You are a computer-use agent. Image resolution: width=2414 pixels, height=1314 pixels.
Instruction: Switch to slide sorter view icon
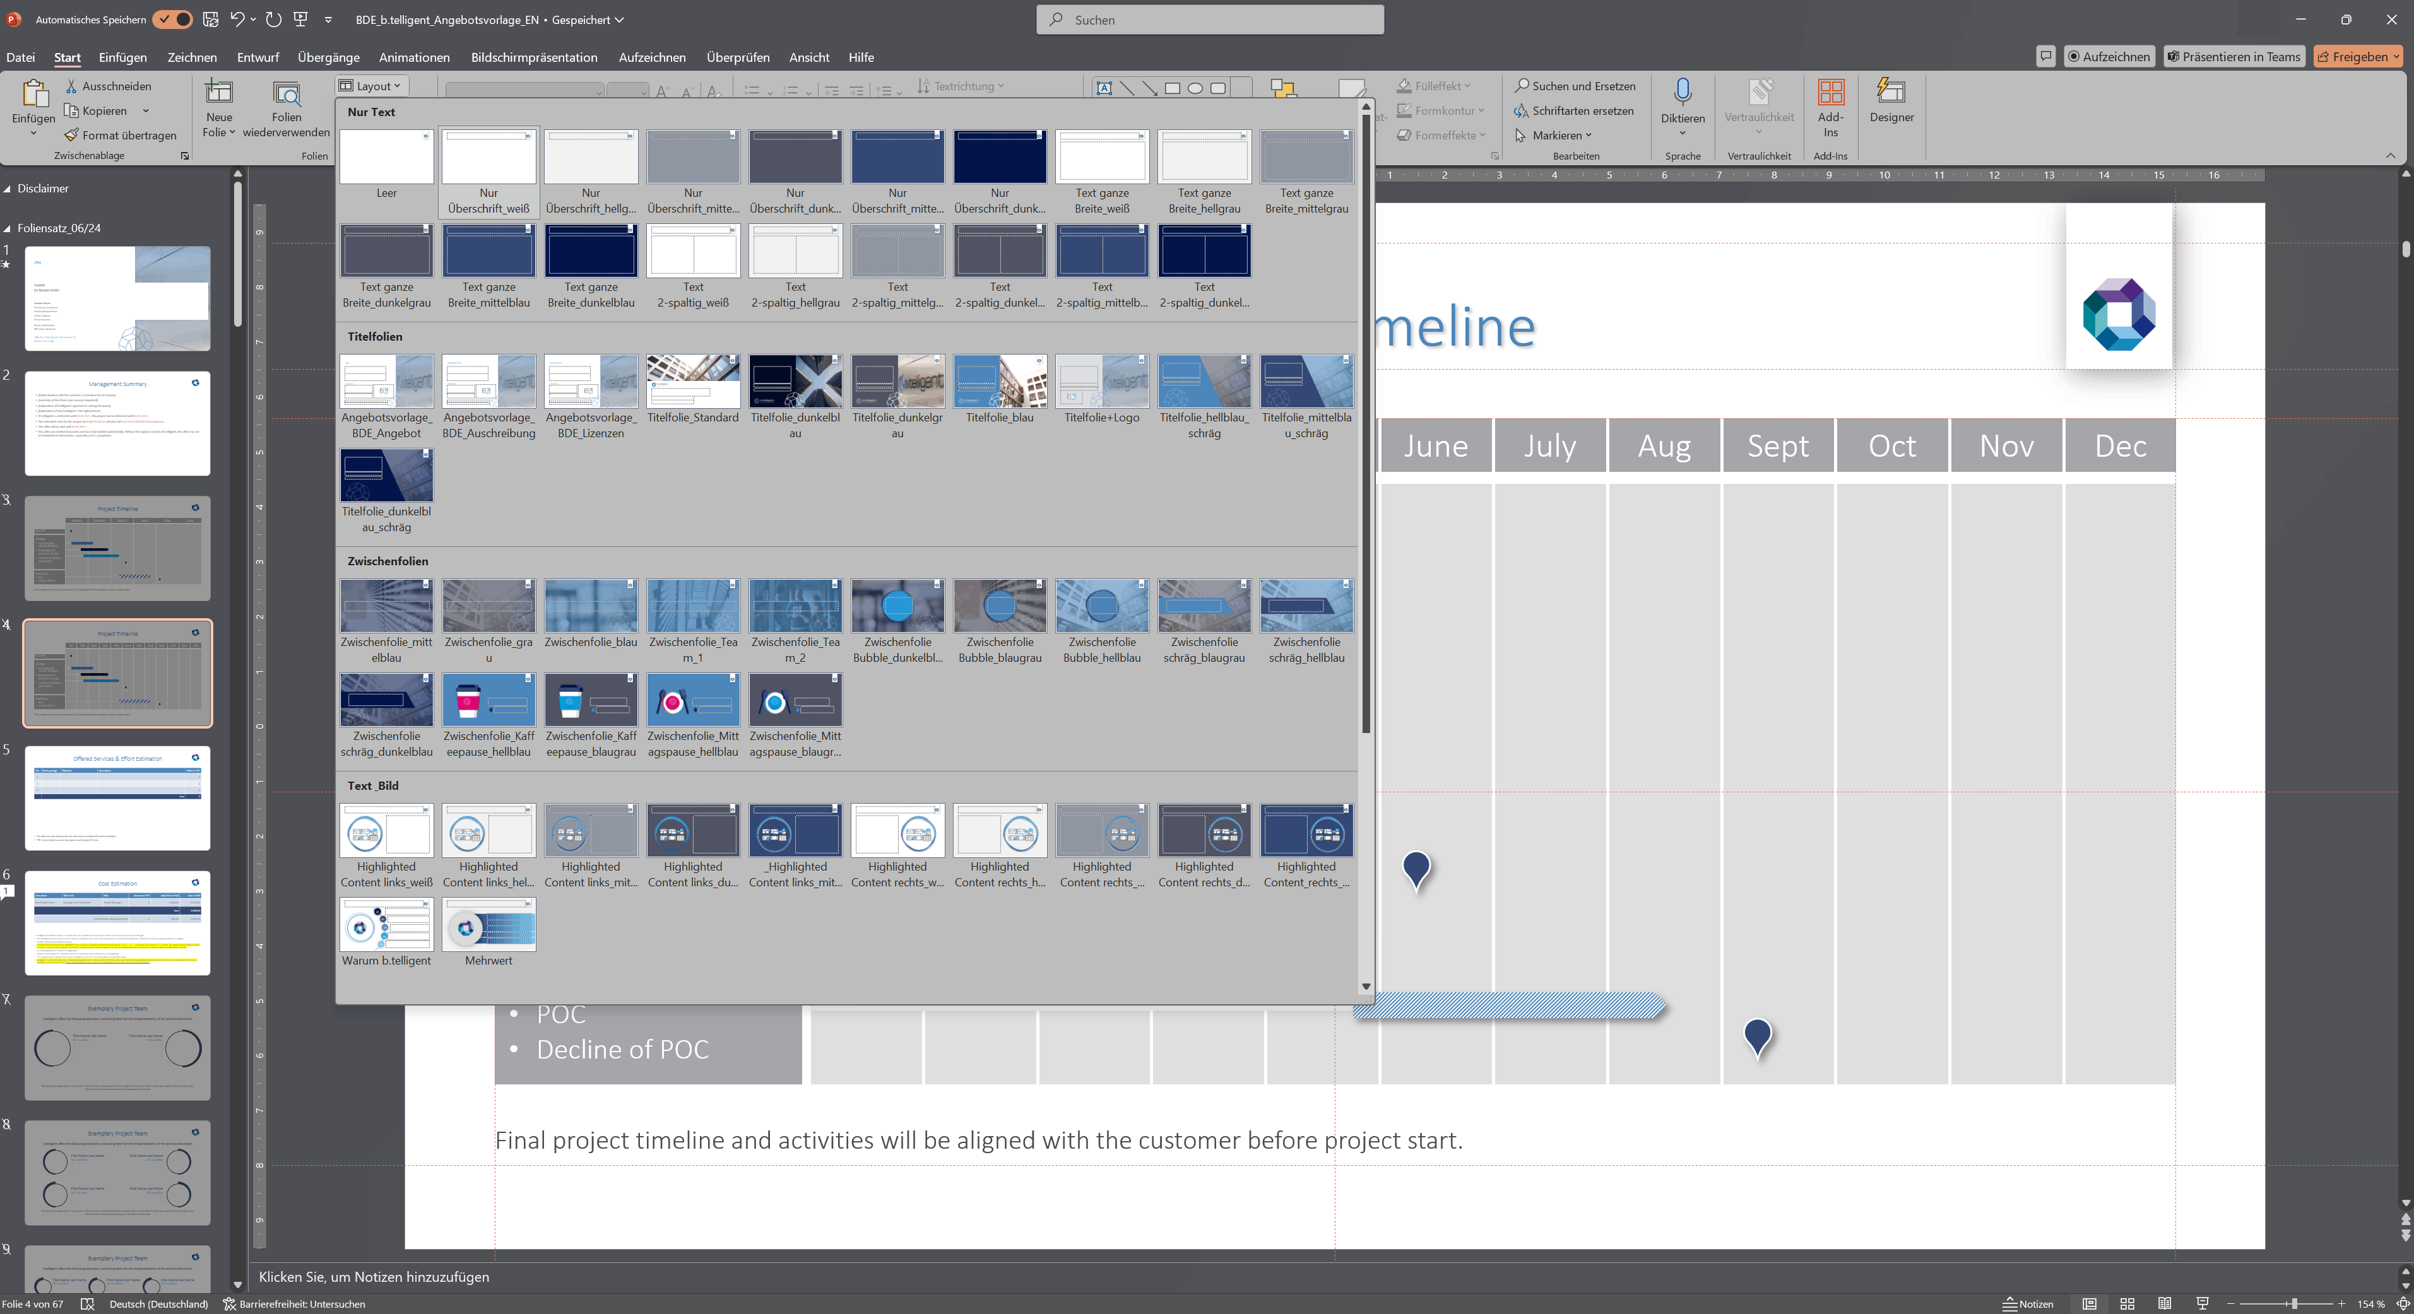[2126, 1304]
